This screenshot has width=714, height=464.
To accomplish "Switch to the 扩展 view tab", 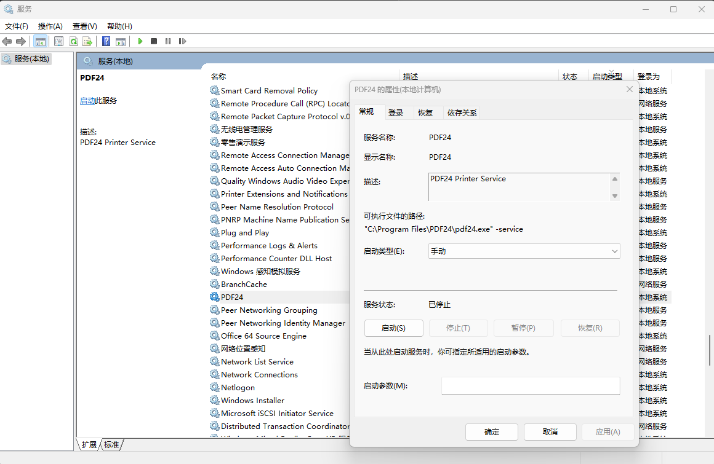I will (89, 444).
